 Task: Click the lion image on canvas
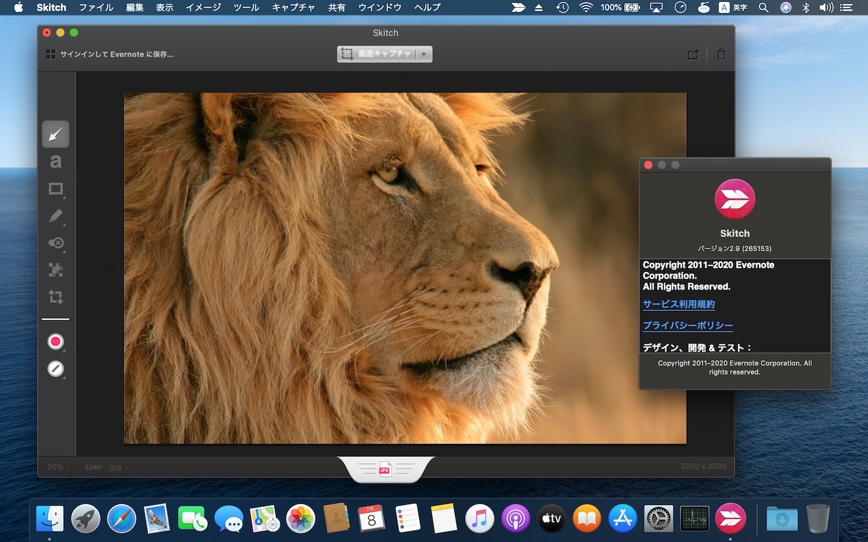click(x=405, y=268)
